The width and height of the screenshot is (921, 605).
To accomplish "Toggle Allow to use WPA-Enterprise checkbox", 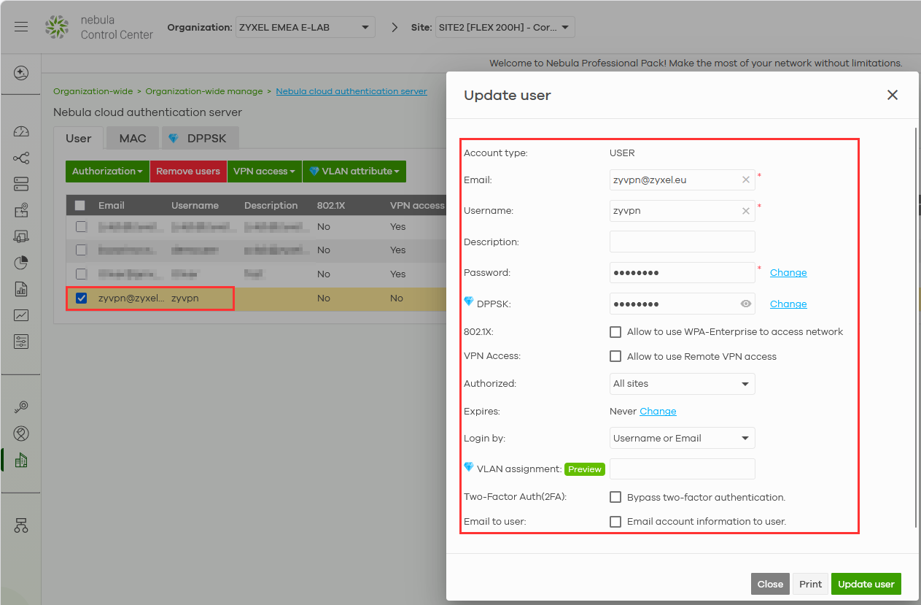I will pos(615,332).
